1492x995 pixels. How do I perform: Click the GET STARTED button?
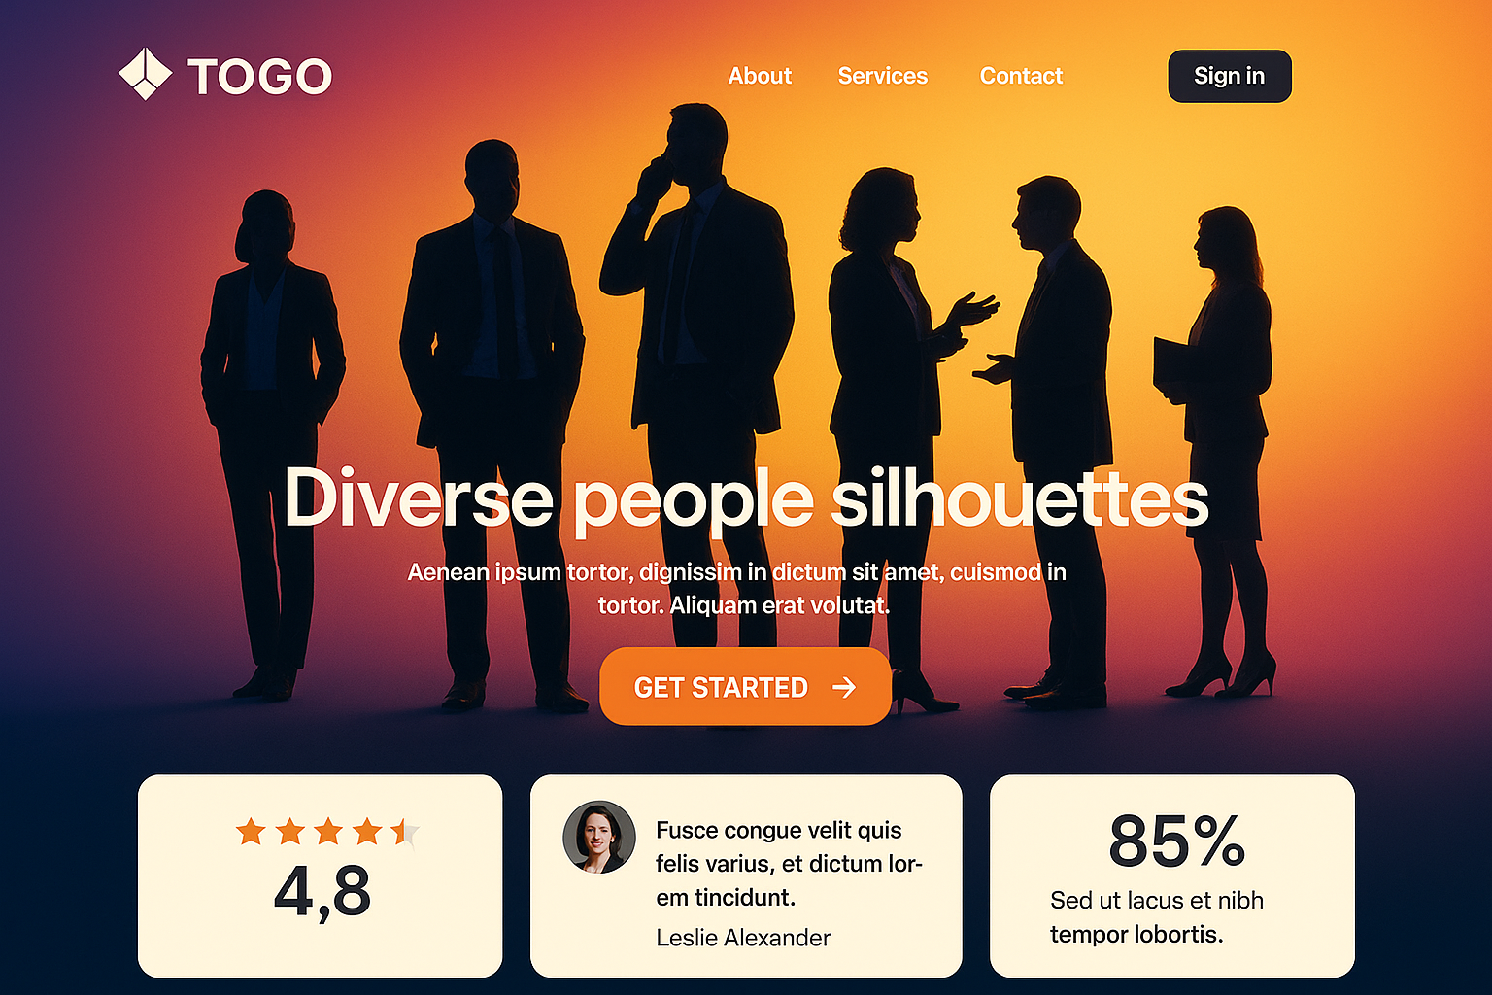tap(745, 686)
